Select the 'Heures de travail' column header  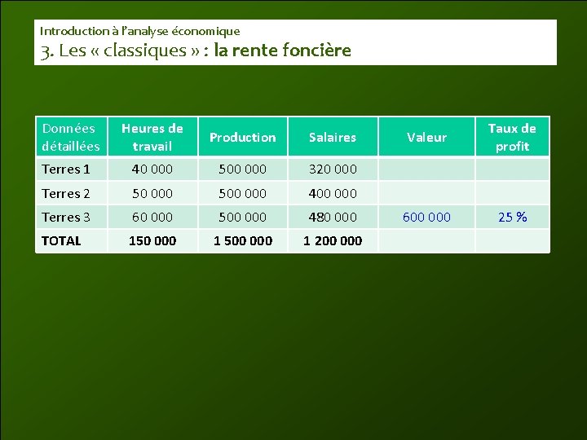click(x=152, y=137)
